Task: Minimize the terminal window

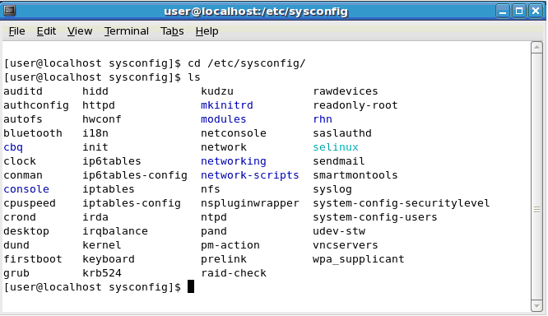Action: tap(503, 12)
